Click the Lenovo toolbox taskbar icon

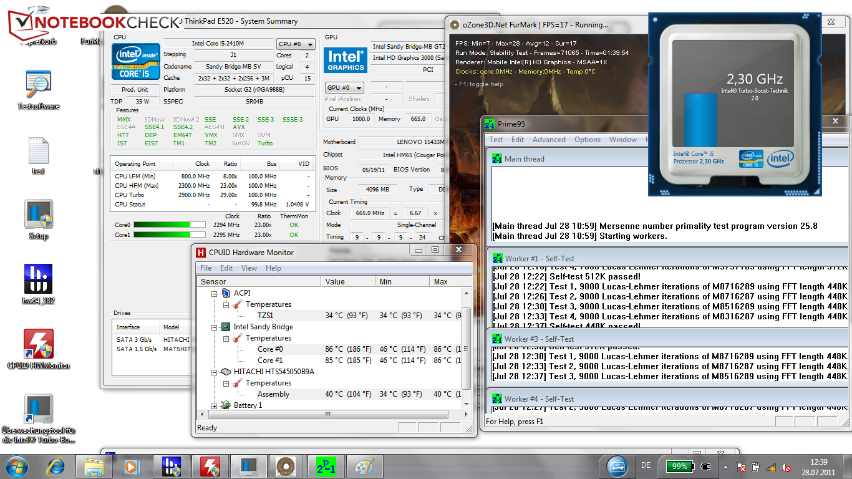(617, 466)
